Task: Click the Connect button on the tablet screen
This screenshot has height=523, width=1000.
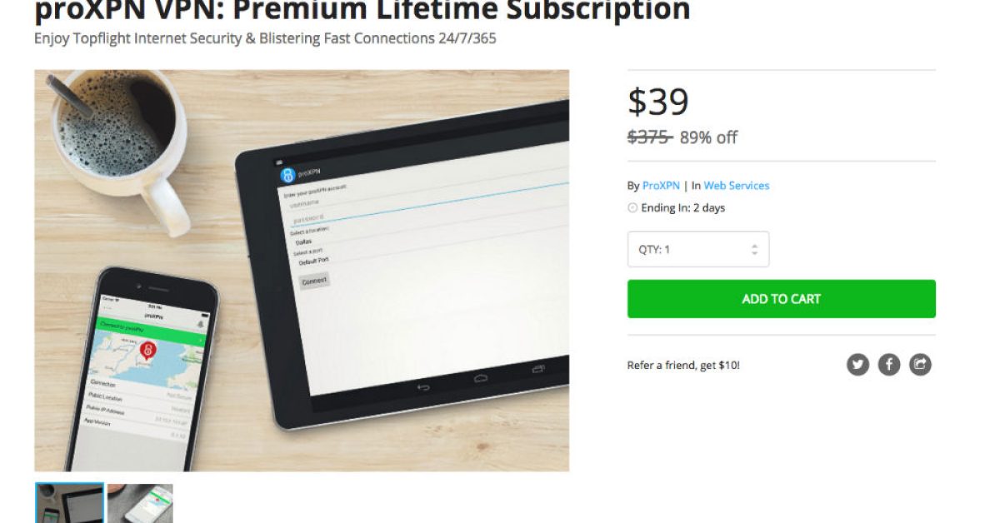Action: [x=314, y=281]
